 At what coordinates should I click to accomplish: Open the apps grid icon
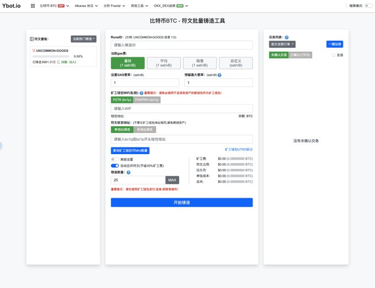pos(33,6)
